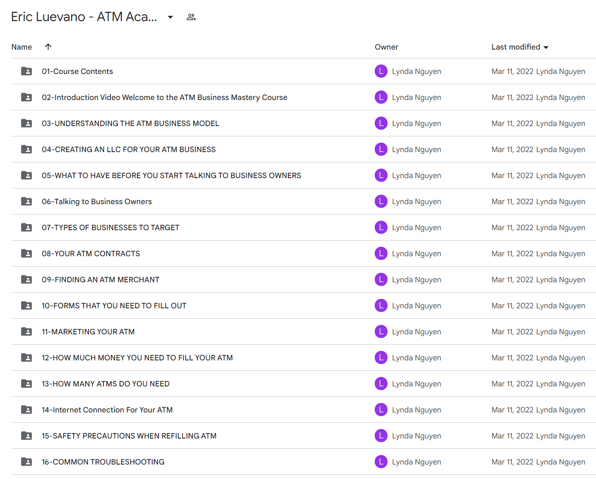Click the Last modified column label
The image size is (596, 479).
pyautogui.click(x=516, y=47)
